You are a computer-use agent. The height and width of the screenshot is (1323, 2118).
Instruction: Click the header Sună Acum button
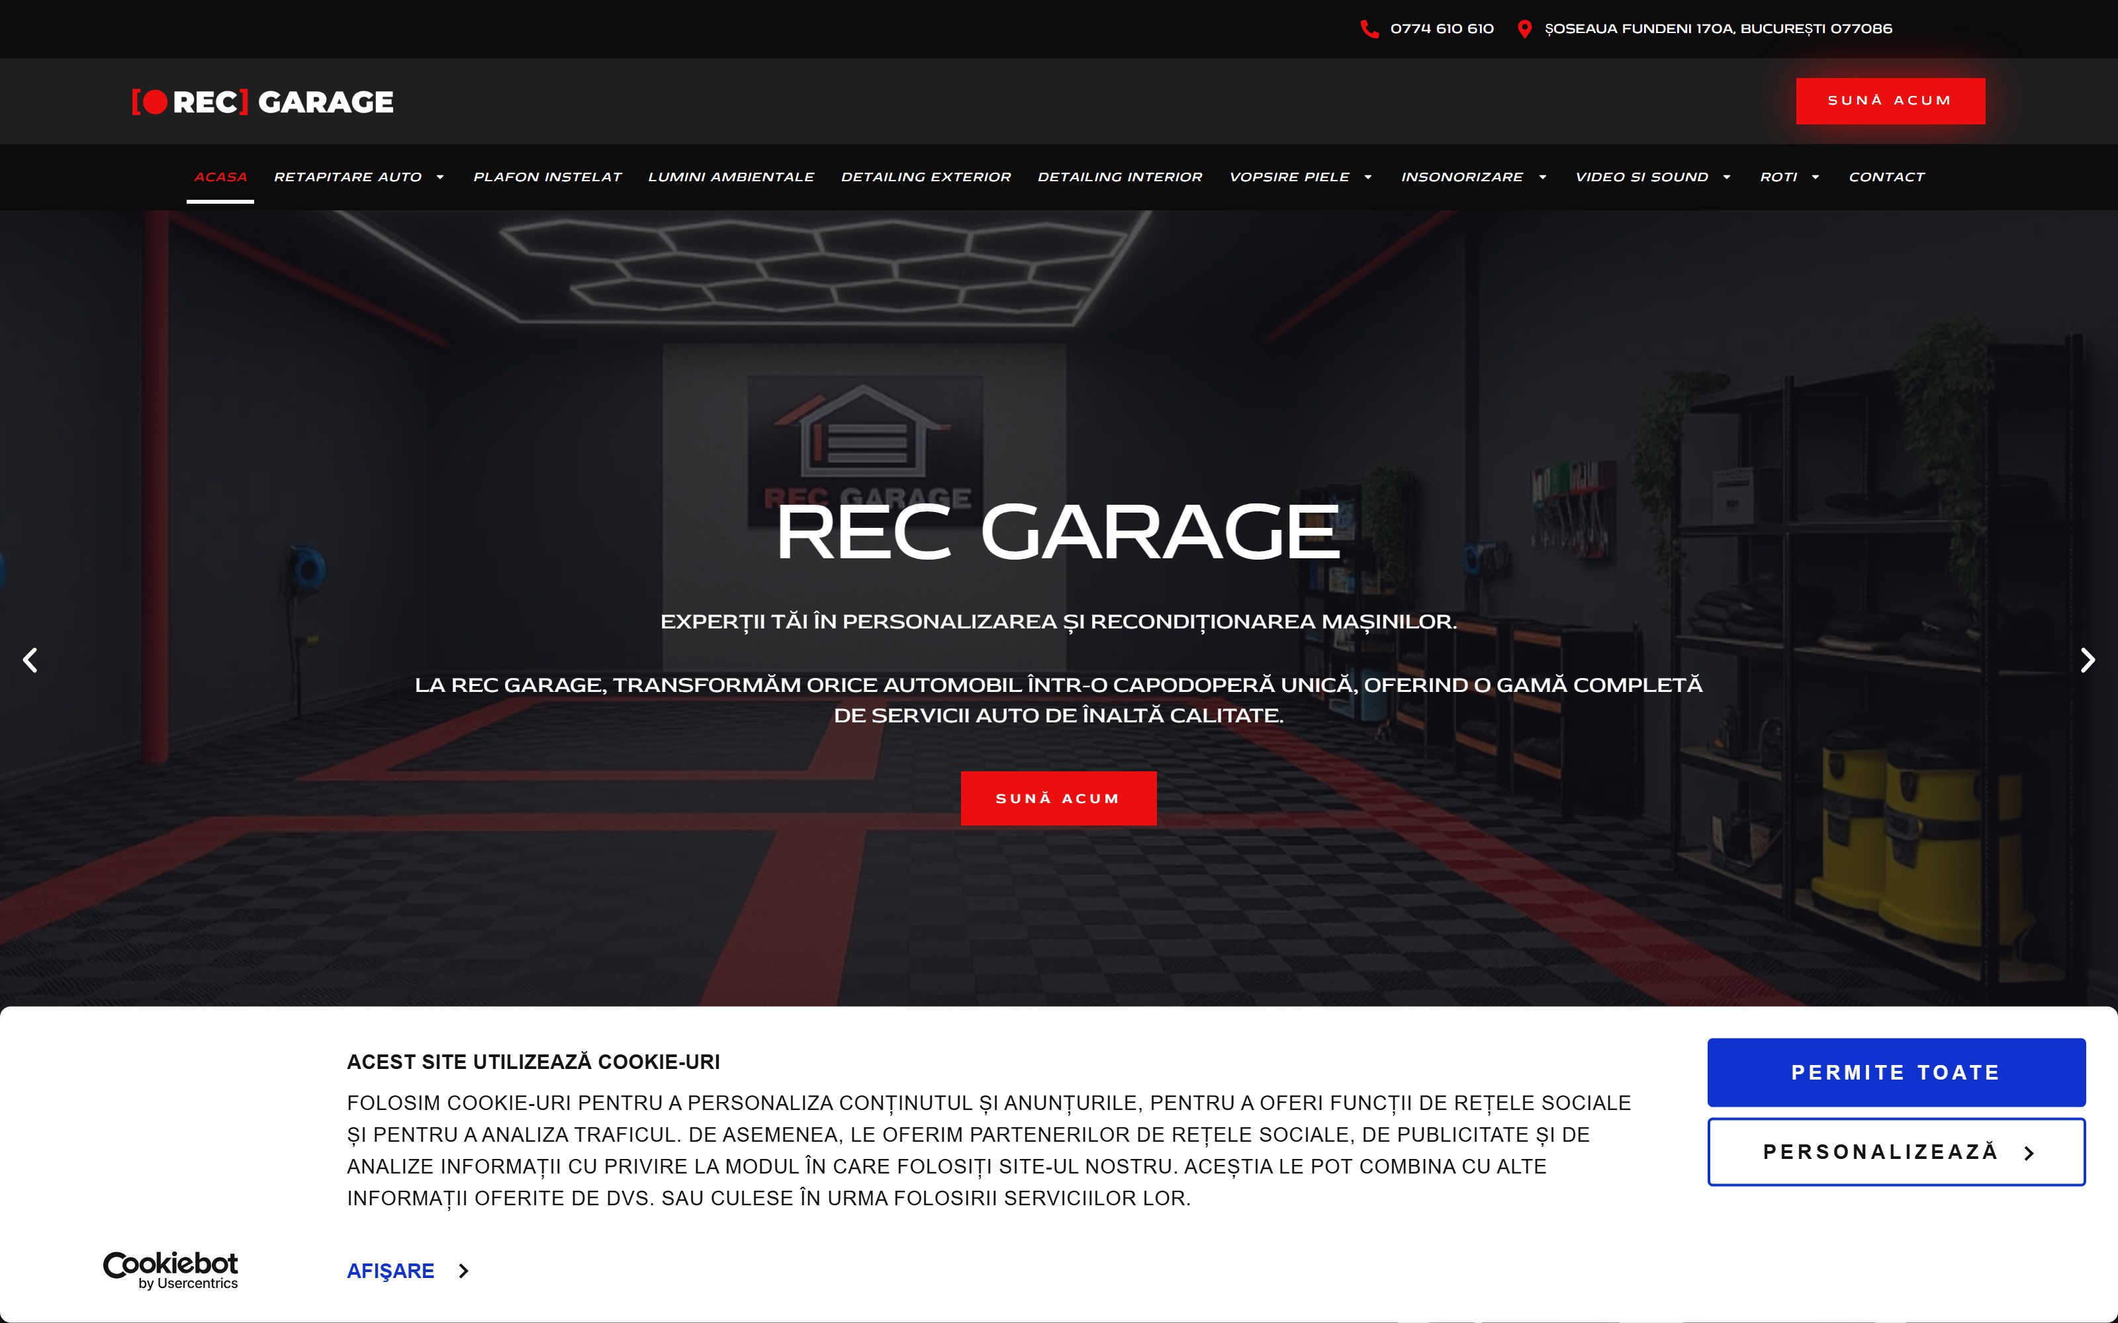[1890, 101]
